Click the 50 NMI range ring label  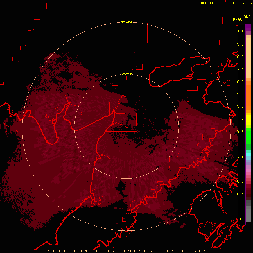[126, 74]
